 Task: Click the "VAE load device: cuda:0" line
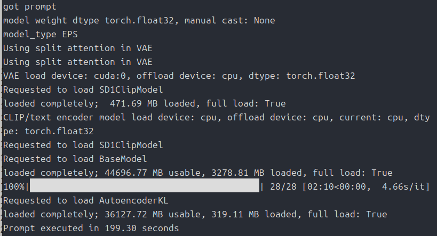[x=179, y=76]
